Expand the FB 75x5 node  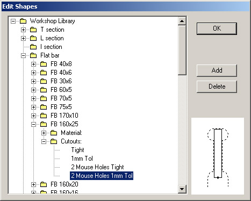click(33, 107)
